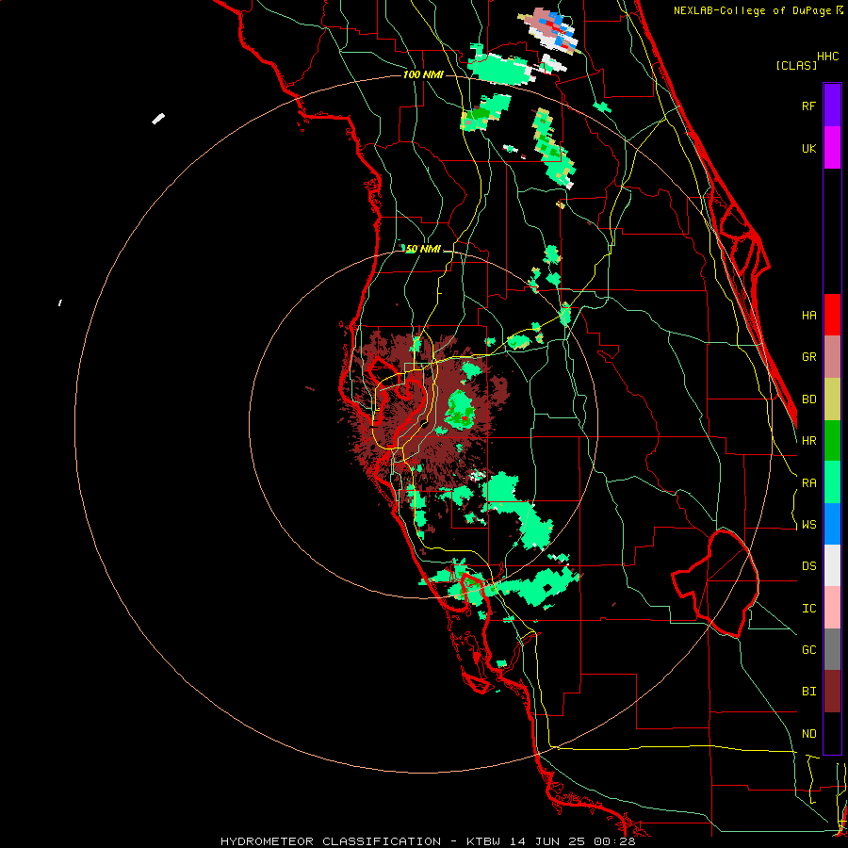The height and width of the screenshot is (848, 848).
Task: Click the magenta UK legend color swatch
Action: click(x=832, y=148)
